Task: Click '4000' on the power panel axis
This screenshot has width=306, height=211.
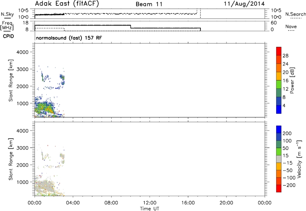Action: 23,52
